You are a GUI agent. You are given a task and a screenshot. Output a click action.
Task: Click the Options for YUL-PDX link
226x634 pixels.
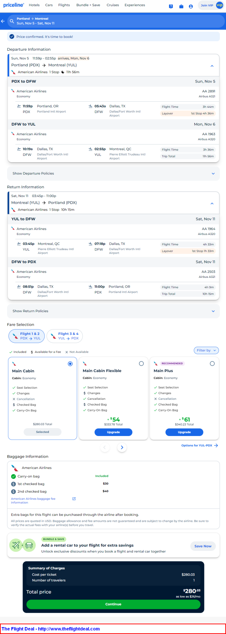pos(197,445)
